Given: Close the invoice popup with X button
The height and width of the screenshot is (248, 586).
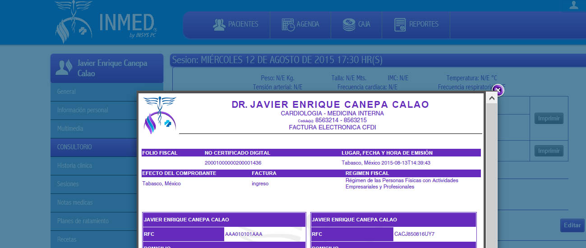Looking at the screenshot, I should pyautogui.click(x=497, y=90).
